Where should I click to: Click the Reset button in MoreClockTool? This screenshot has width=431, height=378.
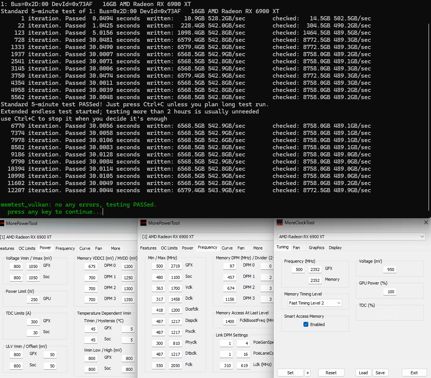(331, 373)
